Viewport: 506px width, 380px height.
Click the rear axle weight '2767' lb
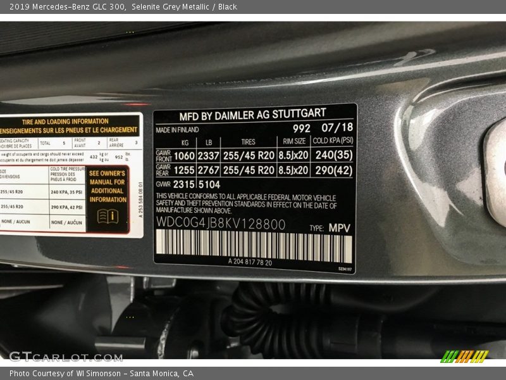(x=209, y=170)
